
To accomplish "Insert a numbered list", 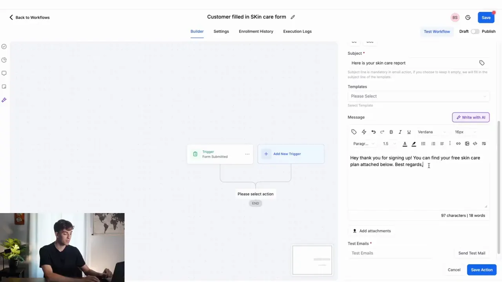I will coord(433,144).
